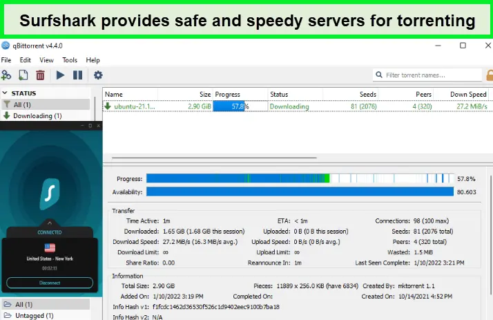Open the Help menu
Screen dimensions: 493x320
click(x=93, y=59)
